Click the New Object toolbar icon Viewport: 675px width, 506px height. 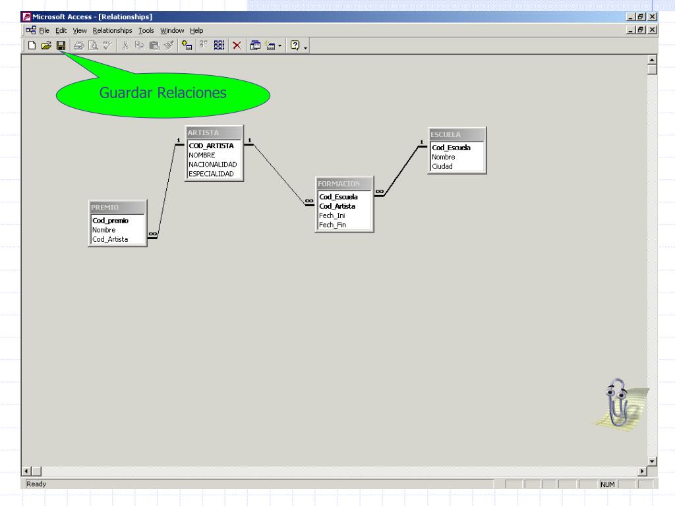pyautogui.click(x=270, y=45)
